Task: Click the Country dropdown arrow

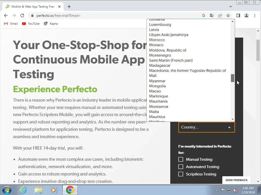Action: [229, 127]
